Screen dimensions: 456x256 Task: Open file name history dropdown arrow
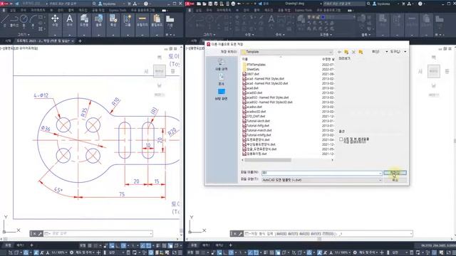pyautogui.click(x=380, y=173)
